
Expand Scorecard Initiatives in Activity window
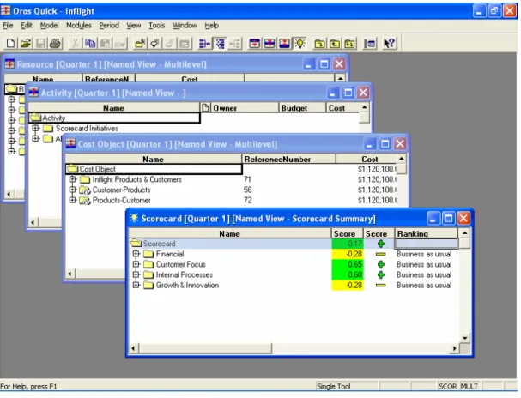pyautogui.click(x=35, y=128)
